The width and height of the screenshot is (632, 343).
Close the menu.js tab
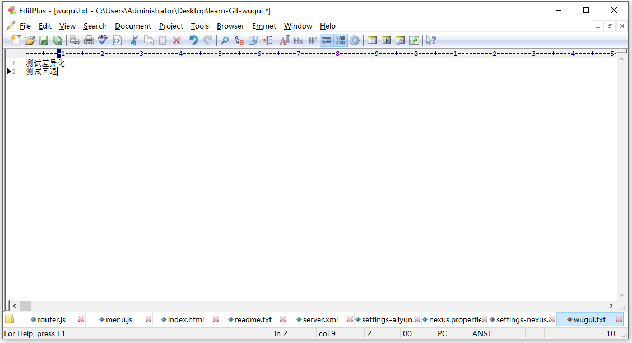(x=148, y=319)
